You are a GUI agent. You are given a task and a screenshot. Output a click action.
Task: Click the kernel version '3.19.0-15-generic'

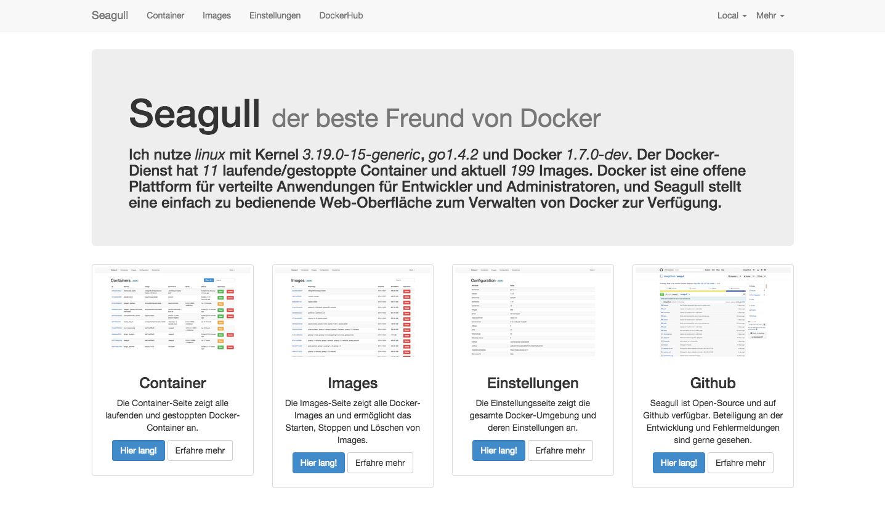362,155
